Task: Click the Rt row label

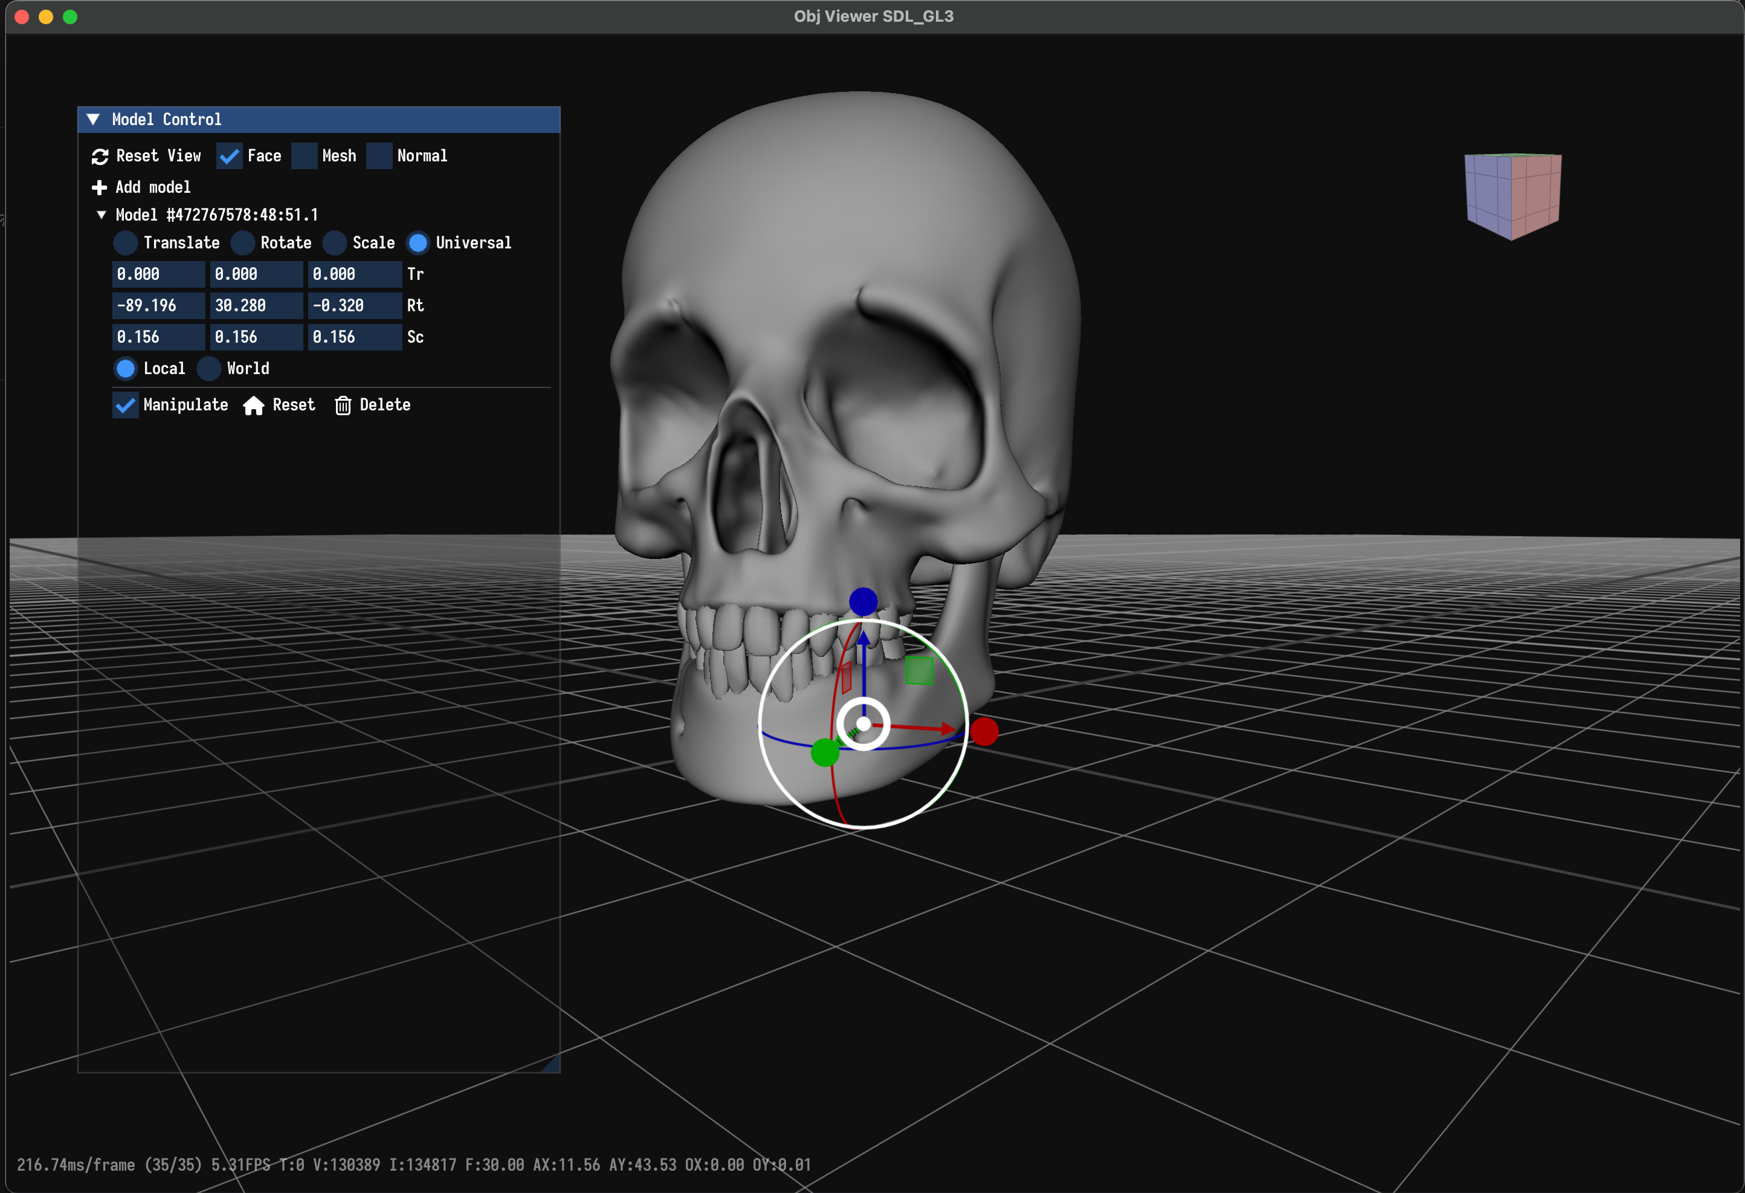Action: [x=415, y=306]
